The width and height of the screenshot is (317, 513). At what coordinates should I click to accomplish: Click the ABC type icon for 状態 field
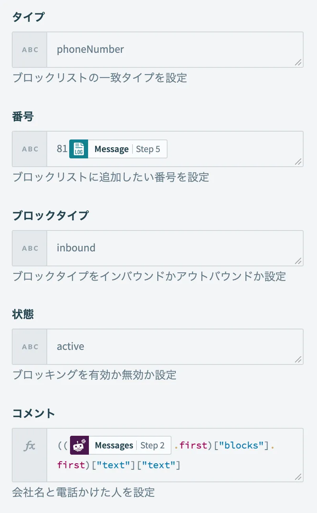point(30,347)
